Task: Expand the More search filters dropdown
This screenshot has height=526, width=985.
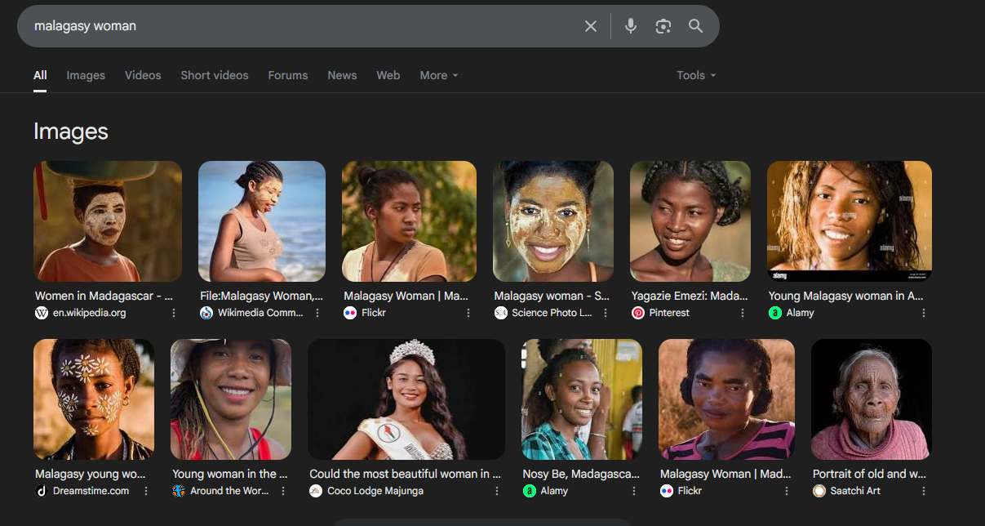Action: 439,75
